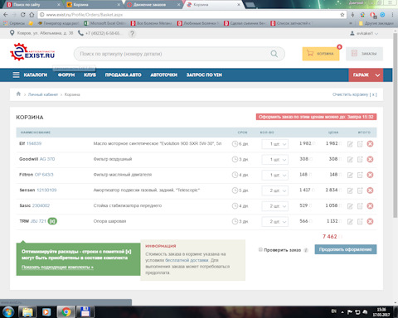Click the Продолжить оформление button
The width and height of the screenshot is (398, 318).
[x=346, y=249]
